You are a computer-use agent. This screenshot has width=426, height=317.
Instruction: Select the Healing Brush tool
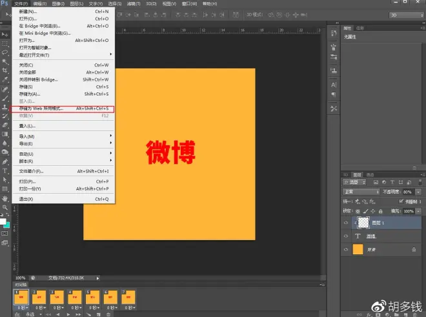(x=5, y=89)
